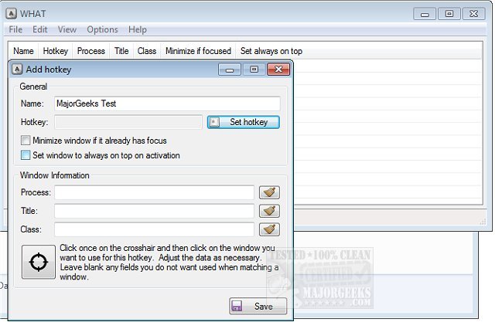Image resolution: width=495 pixels, height=322 pixels.
Task: Click the WHAT app icon in title bar
Action: click(x=11, y=14)
